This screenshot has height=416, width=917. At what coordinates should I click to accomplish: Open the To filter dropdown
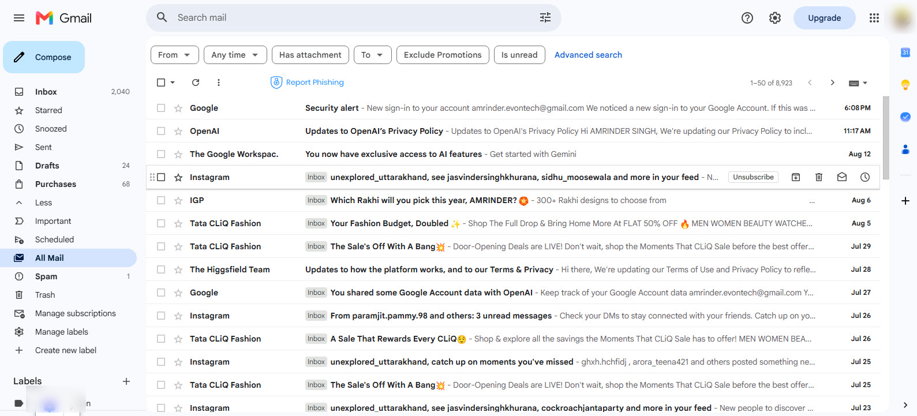click(372, 55)
